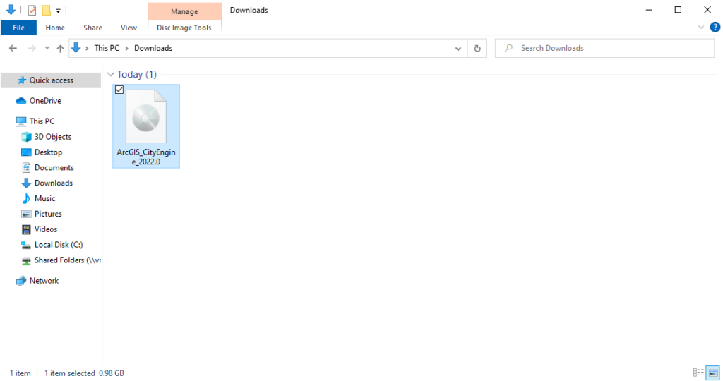Screen dimensions: 723x381
Task: Switch to the View ribbon tab
Action: point(129,28)
